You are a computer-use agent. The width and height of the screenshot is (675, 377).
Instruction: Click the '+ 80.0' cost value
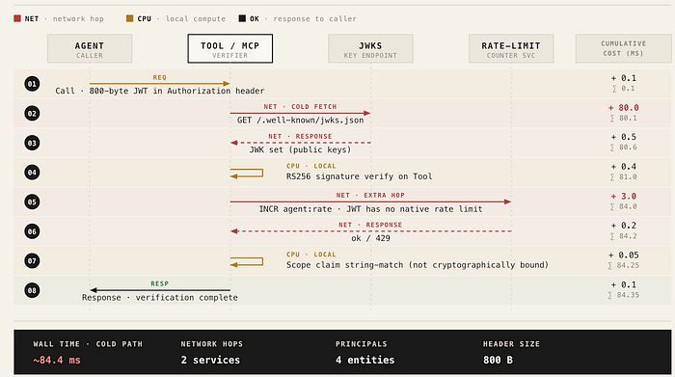click(623, 108)
